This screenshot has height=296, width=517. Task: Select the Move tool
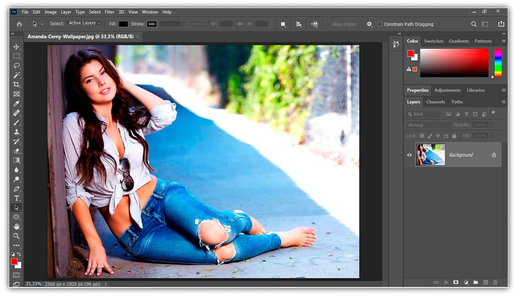click(x=17, y=47)
